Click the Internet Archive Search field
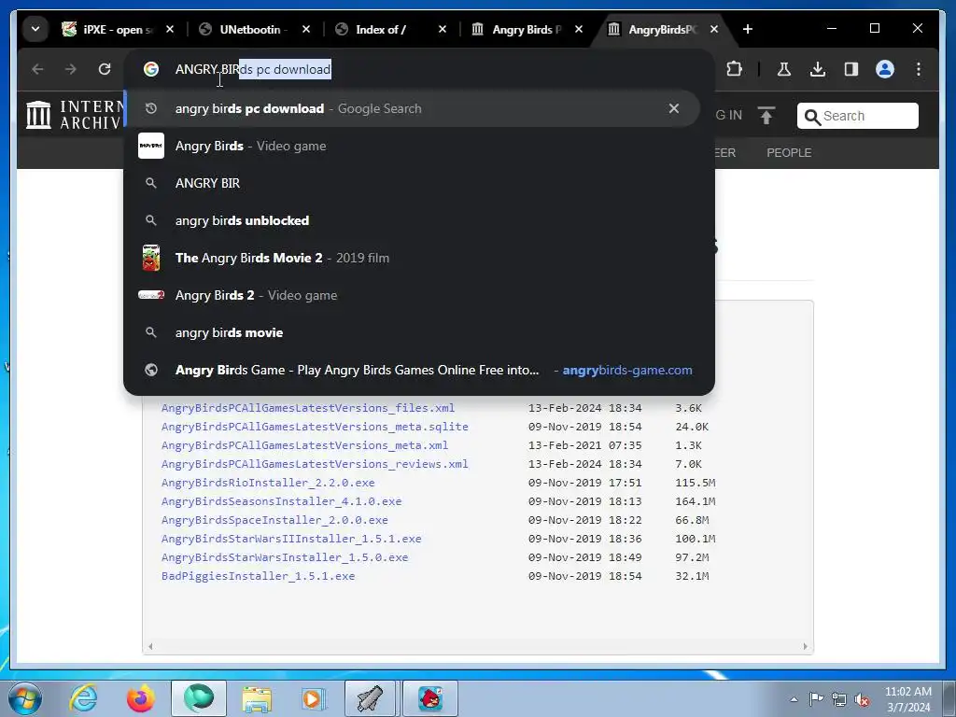 [x=857, y=116]
